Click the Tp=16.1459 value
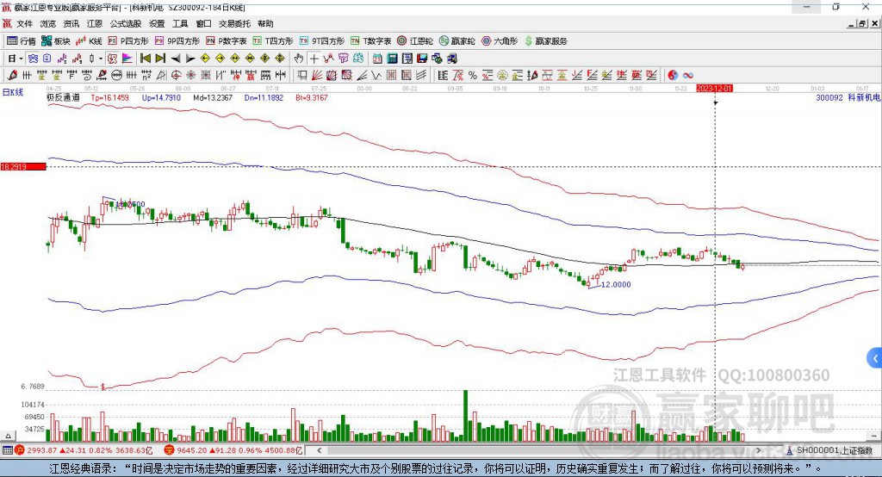The width and height of the screenshot is (882, 477). point(109,98)
